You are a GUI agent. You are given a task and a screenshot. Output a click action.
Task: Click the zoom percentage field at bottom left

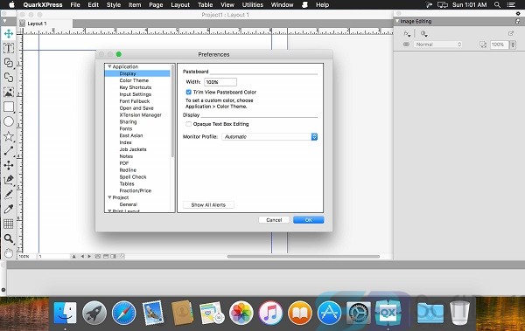click(x=26, y=257)
